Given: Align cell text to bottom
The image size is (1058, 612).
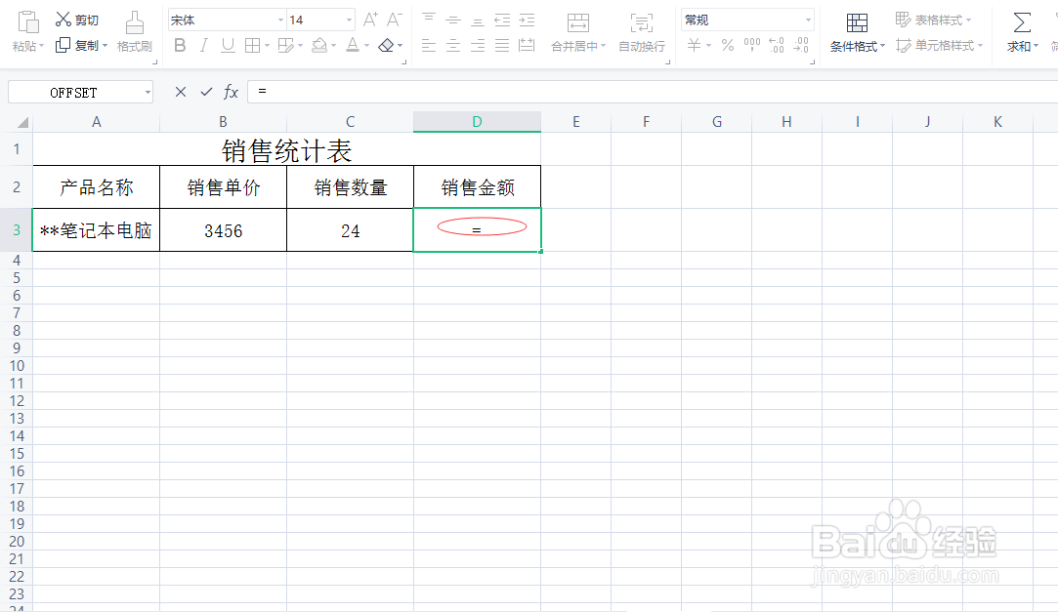Looking at the screenshot, I should click(x=477, y=20).
